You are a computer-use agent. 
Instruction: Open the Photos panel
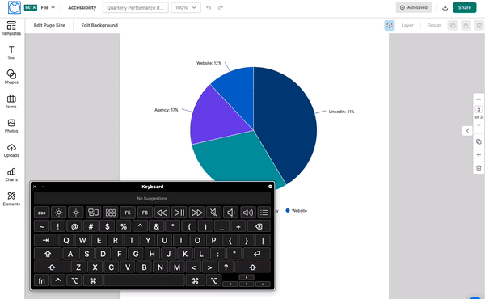(11, 126)
